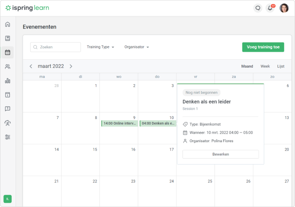Expand the Training Type filter

100,47
